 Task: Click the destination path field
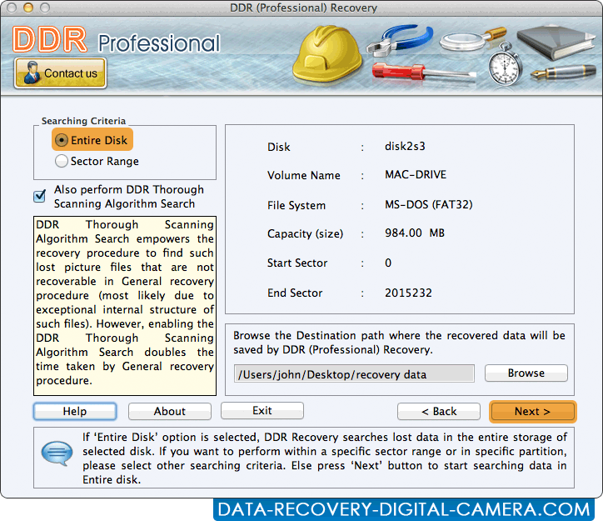(x=354, y=373)
